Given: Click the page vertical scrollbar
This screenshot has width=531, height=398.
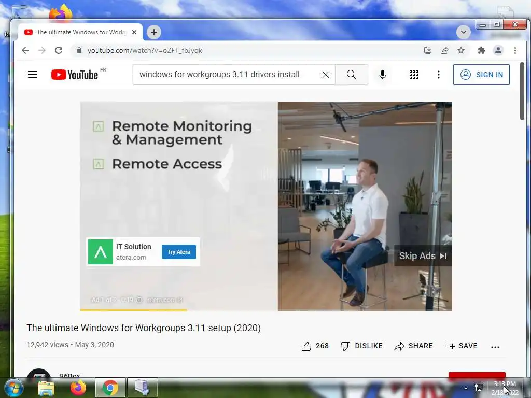Looking at the screenshot, I should click(x=522, y=91).
